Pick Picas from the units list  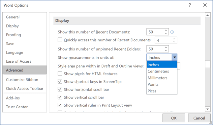click(162, 91)
